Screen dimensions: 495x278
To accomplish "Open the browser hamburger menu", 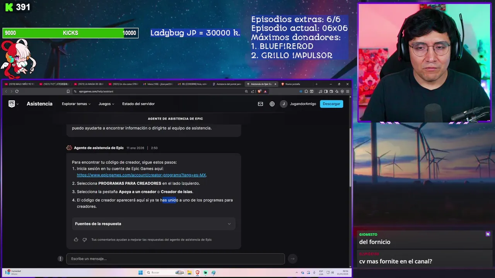I will tap(348, 92).
